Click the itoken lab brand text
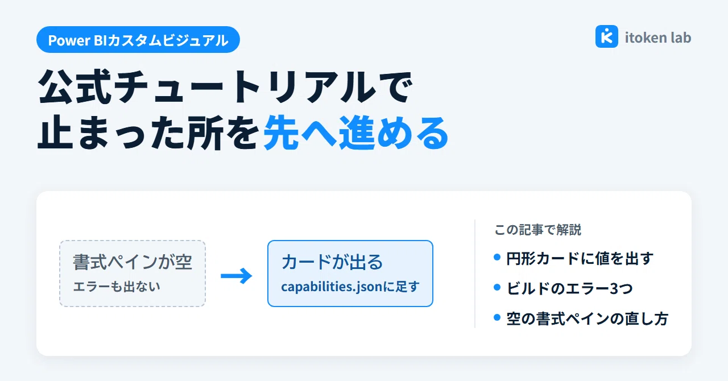 click(x=658, y=38)
